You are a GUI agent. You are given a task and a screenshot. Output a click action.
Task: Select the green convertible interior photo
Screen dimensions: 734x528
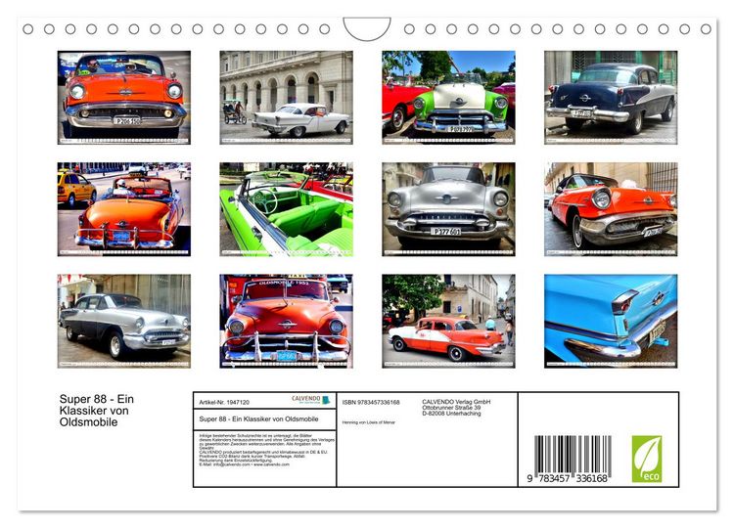point(287,209)
